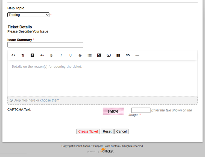
Task: Toggle italic formatting
Action: [61, 55]
